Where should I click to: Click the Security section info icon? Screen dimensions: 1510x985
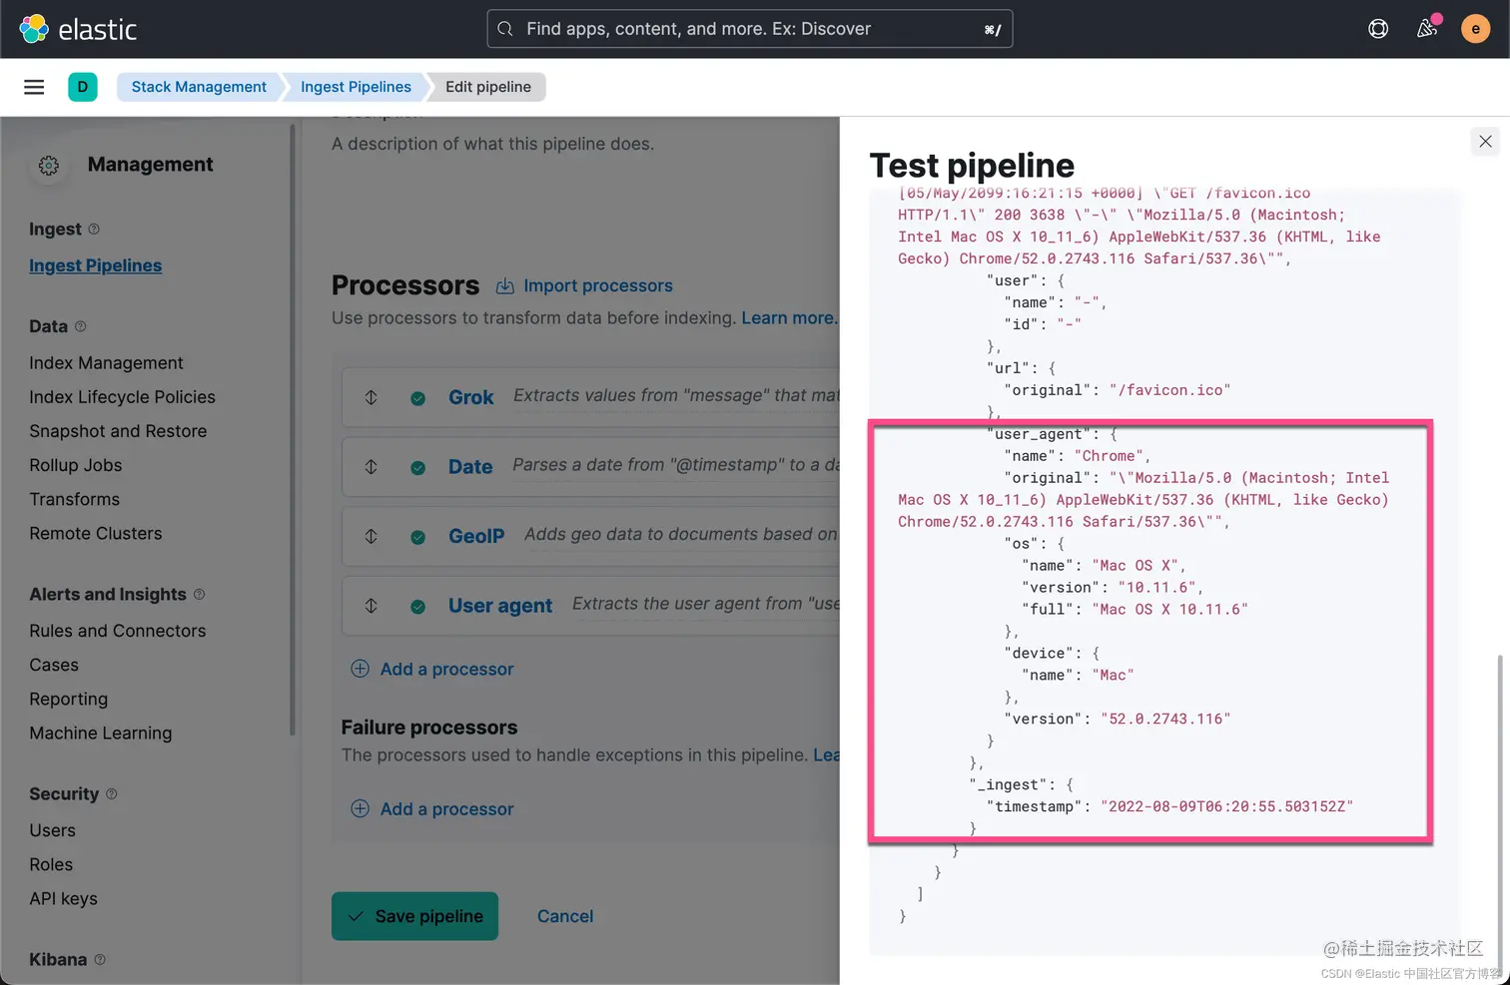coord(112,794)
